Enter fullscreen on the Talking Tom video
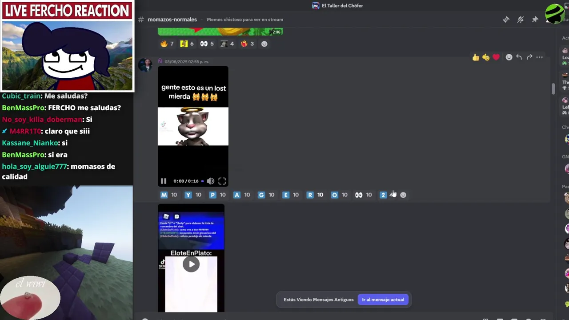569x320 pixels. click(222, 181)
